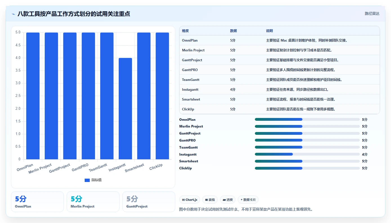Click the ClickUp bar in the chart
This screenshot has width=391, height=223.
pyautogui.click(x=162, y=96)
